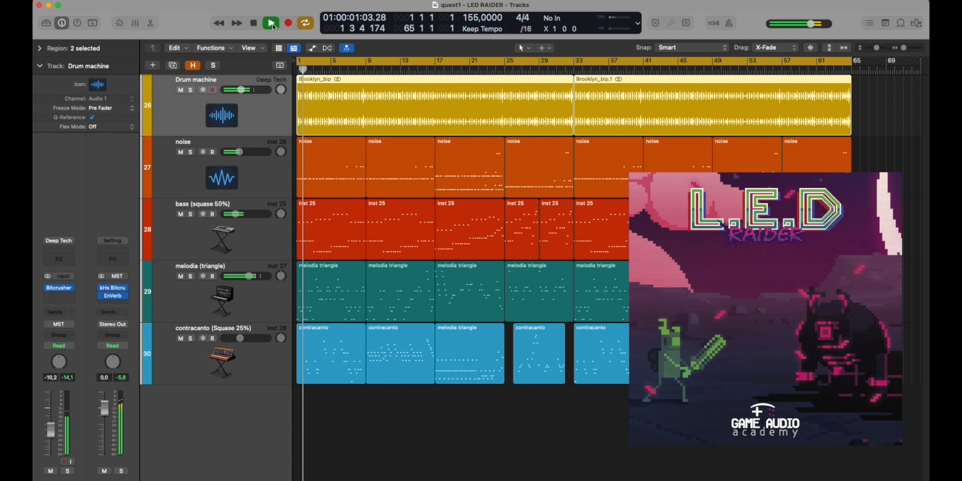The width and height of the screenshot is (962, 481).
Task: Open the Media Browsers icon
Action: 916,23
